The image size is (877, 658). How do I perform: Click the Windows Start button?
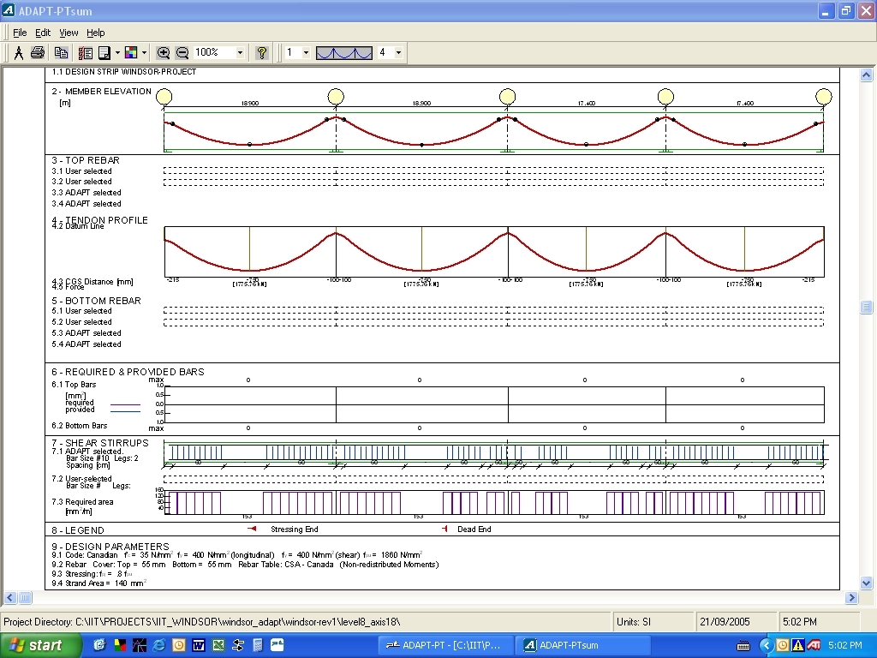coord(36,645)
